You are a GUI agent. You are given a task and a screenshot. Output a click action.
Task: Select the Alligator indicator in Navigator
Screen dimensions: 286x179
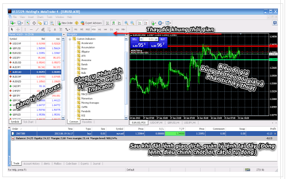(85, 52)
